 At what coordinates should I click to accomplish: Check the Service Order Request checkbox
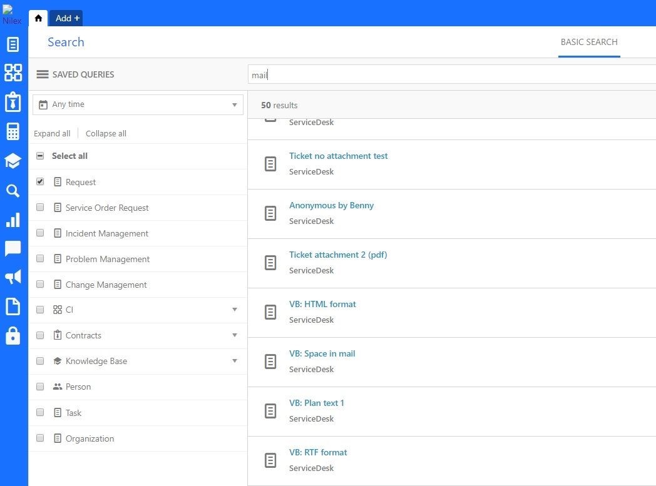(40, 207)
